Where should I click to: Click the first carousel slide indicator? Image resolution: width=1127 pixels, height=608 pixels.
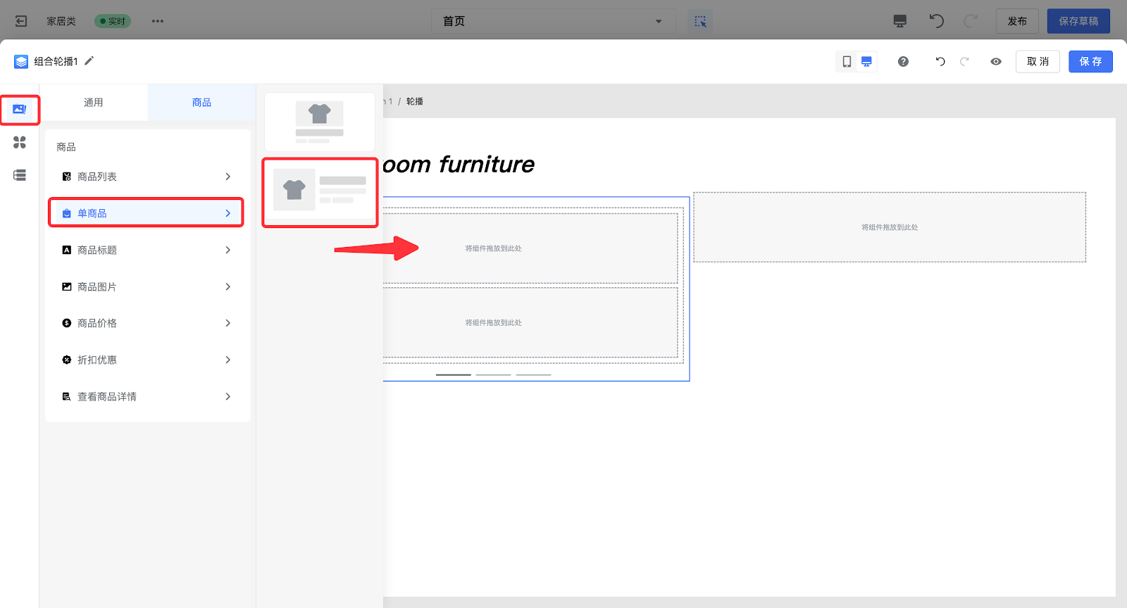click(x=453, y=375)
